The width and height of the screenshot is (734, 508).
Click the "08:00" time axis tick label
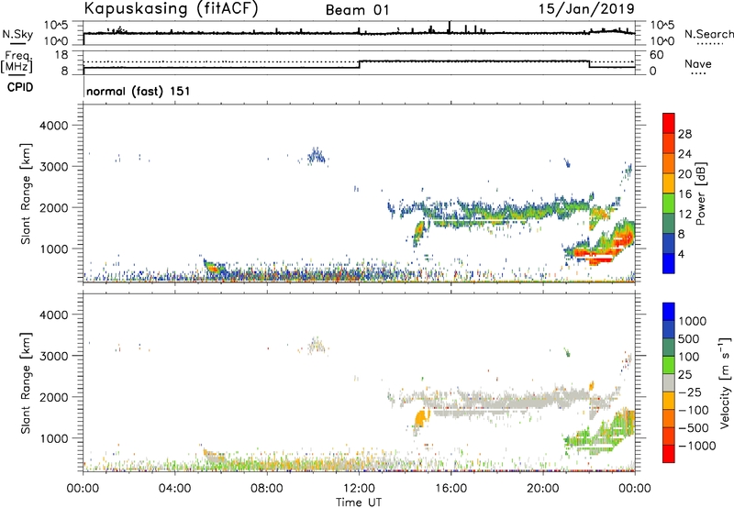pos(267,489)
